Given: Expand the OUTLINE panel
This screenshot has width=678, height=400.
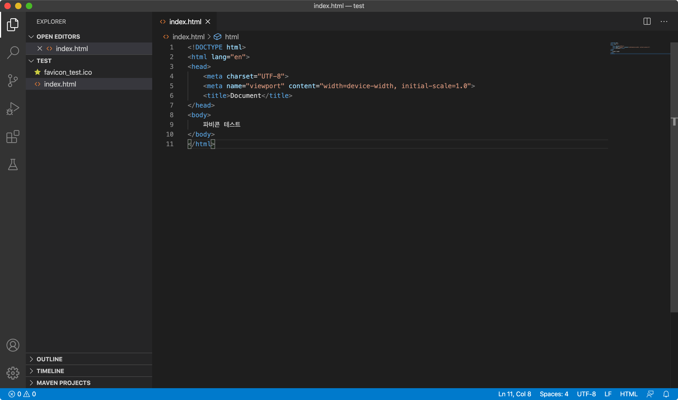Looking at the screenshot, I should (49, 359).
